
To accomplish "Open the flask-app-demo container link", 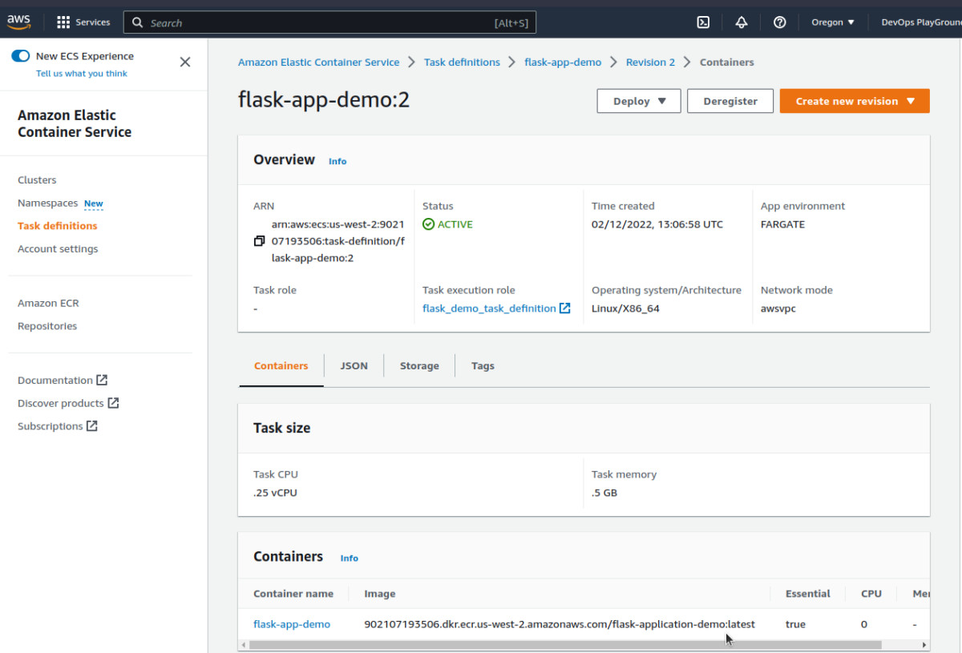I will click(x=292, y=624).
